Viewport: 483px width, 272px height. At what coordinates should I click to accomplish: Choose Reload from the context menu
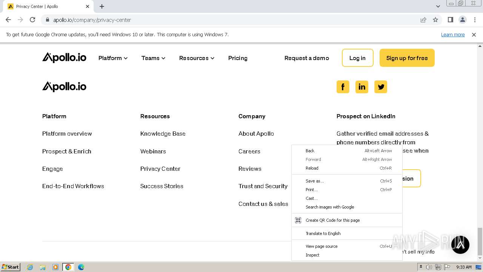[347, 168]
